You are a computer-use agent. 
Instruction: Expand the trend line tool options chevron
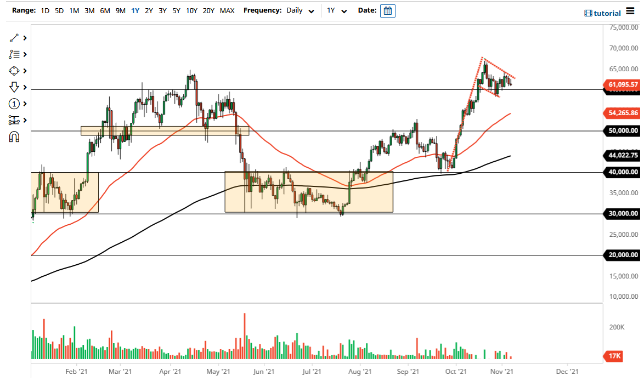click(x=24, y=38)
